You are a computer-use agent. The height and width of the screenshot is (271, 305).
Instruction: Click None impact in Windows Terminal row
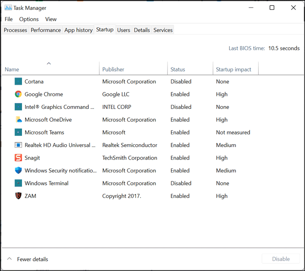[x=222, y=183]
